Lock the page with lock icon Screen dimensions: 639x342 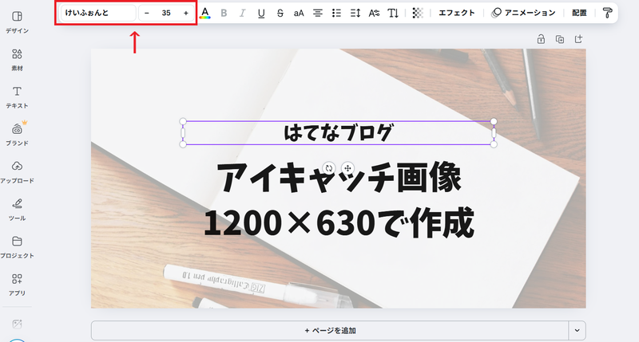click(541, 39)
